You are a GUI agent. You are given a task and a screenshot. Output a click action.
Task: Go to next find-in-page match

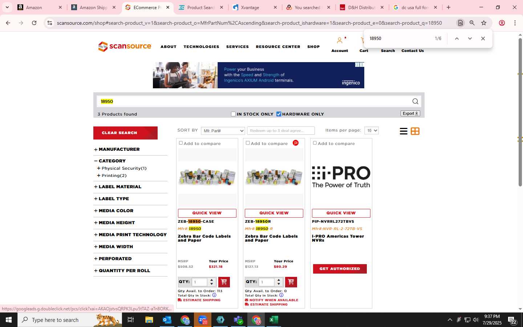(470, 39)
